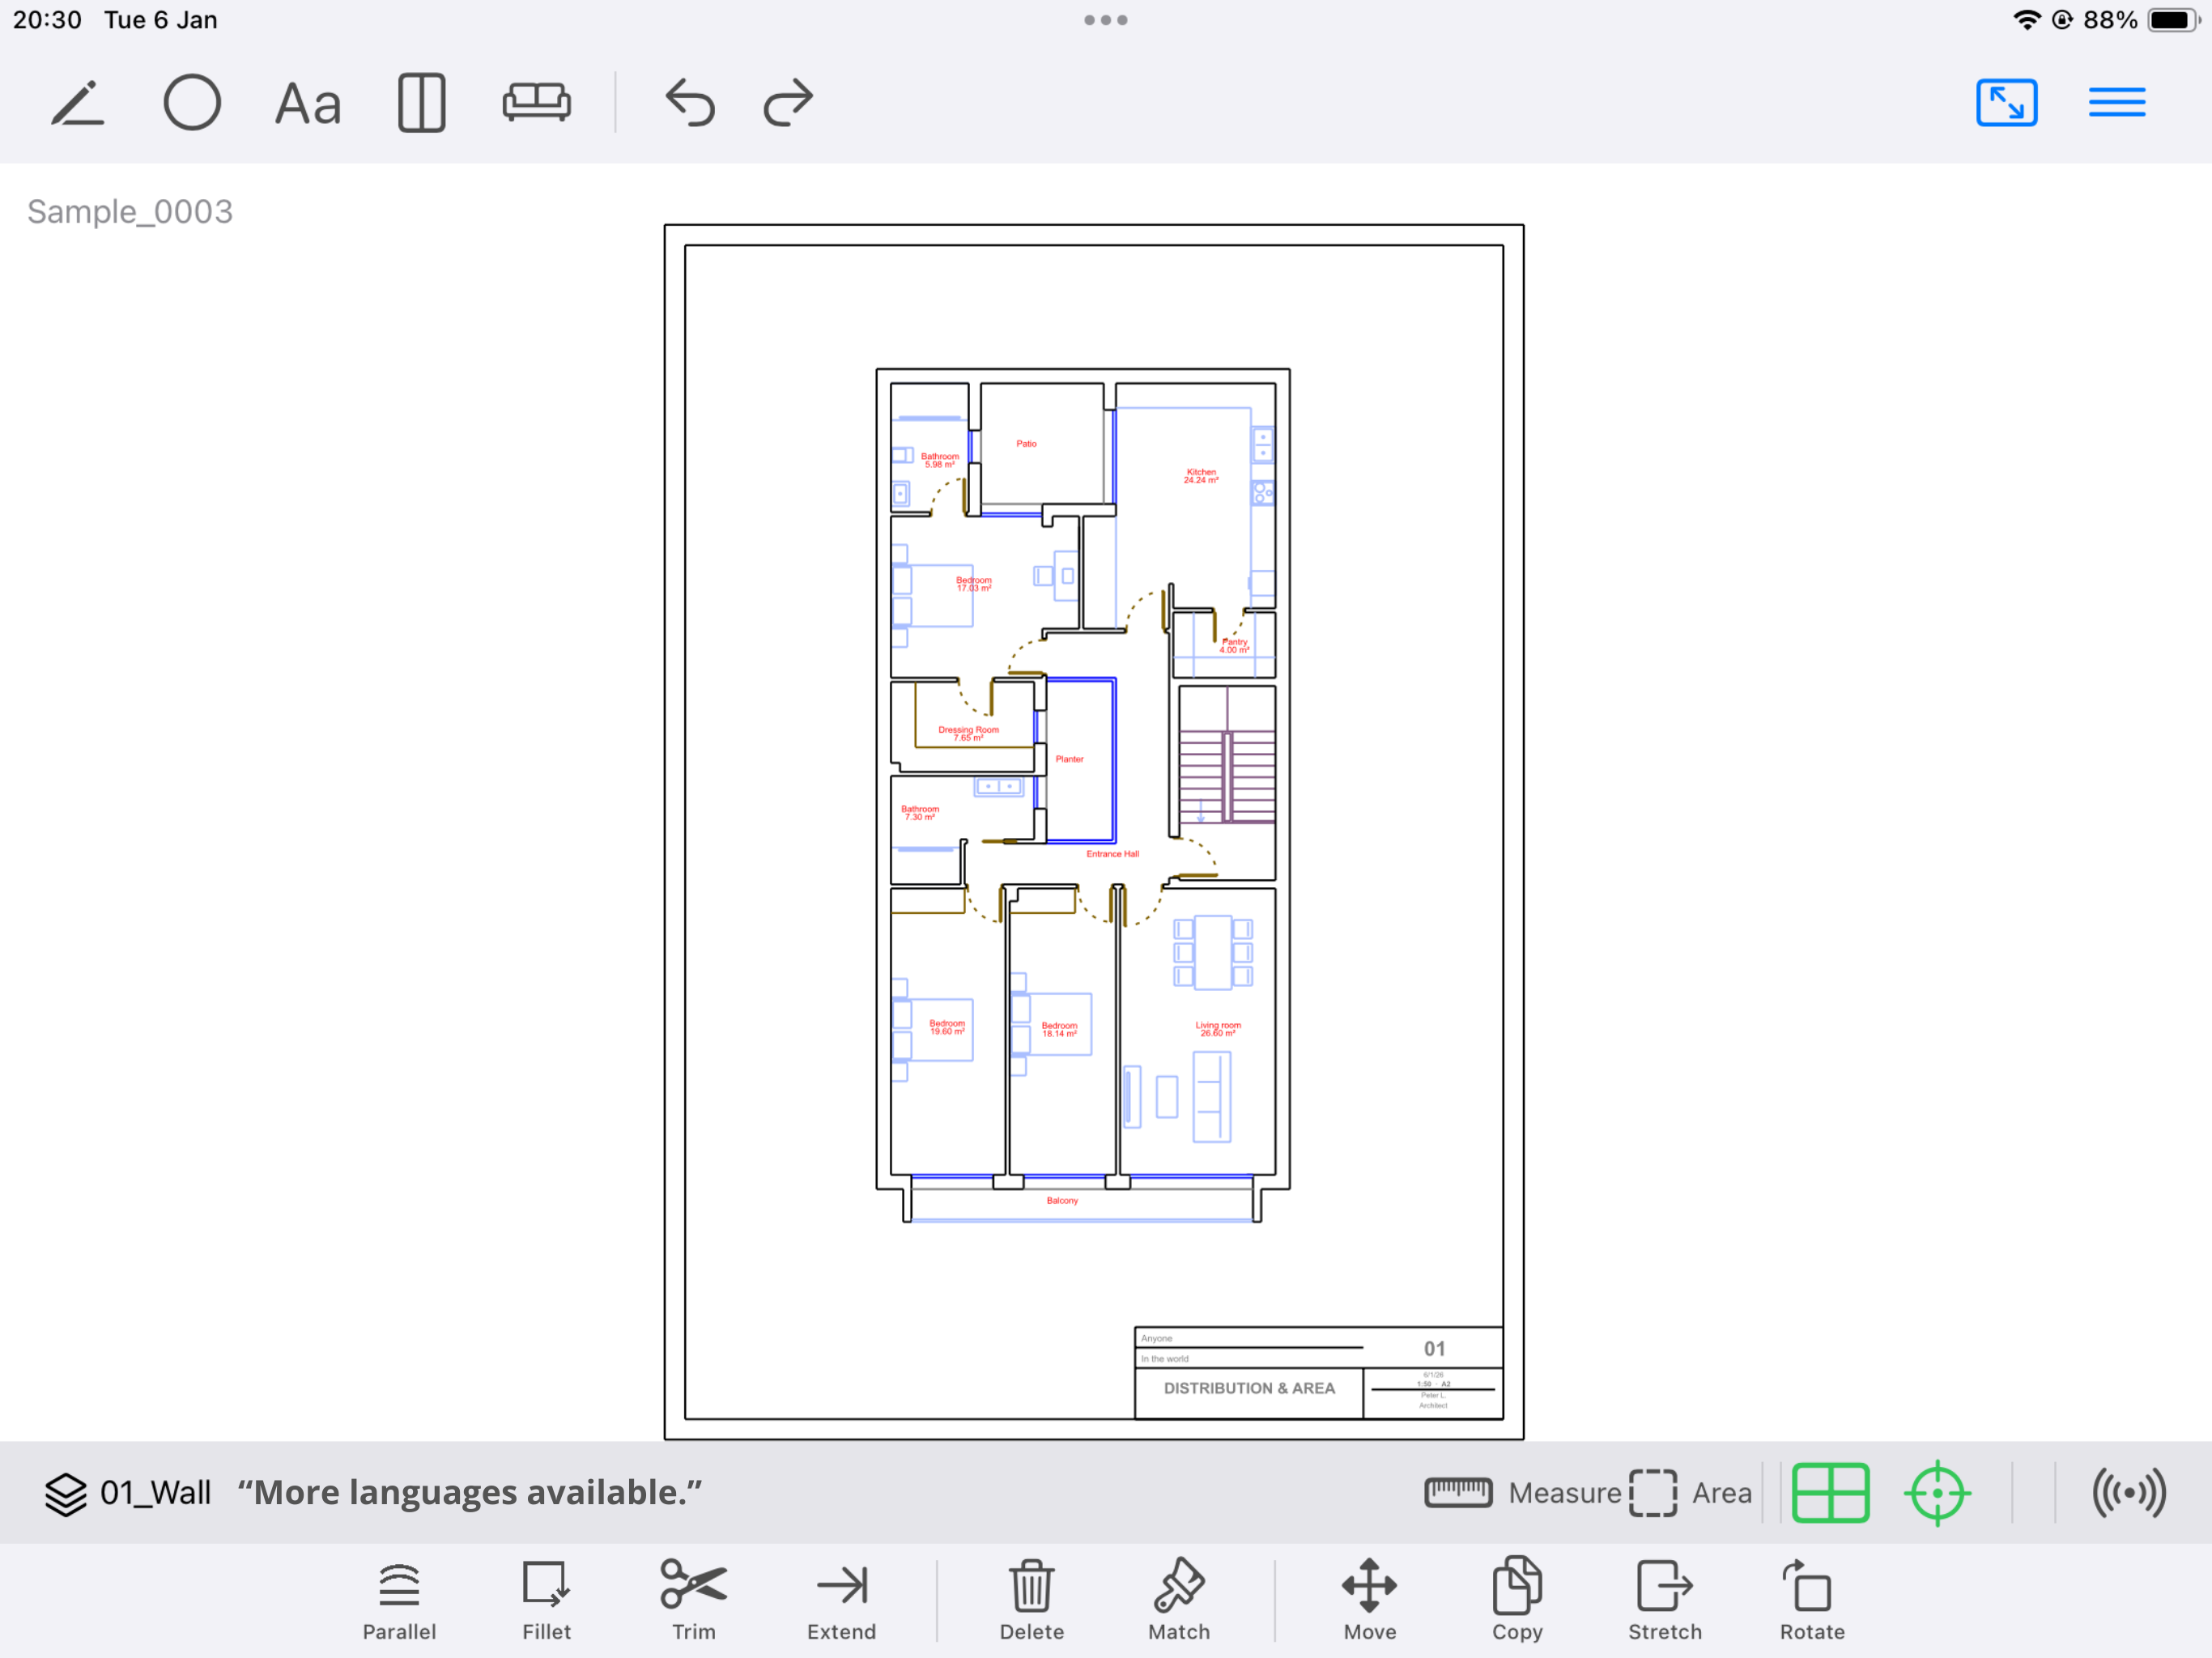Toggle the Area measurement mode
The height and width of the screenshot is (1658, 2212).
pos(1690,1492)
